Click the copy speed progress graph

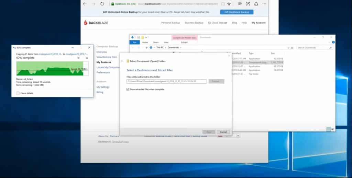(52, 68)
